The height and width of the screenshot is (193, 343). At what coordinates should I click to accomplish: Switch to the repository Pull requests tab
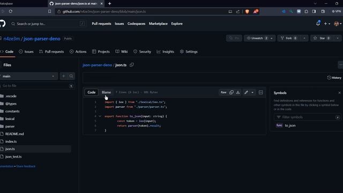(x=51, y=51)
